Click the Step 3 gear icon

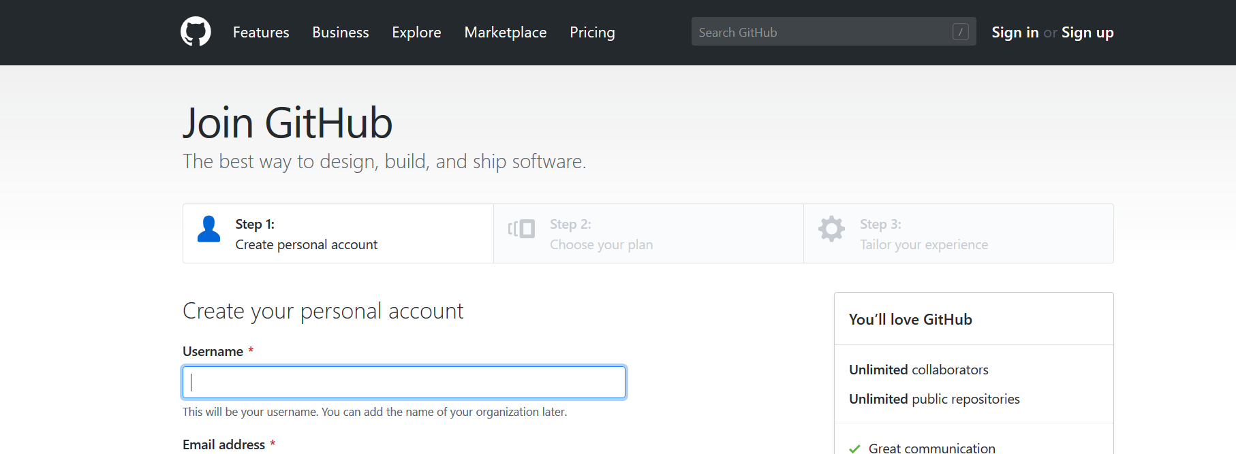tap(831, 229)
